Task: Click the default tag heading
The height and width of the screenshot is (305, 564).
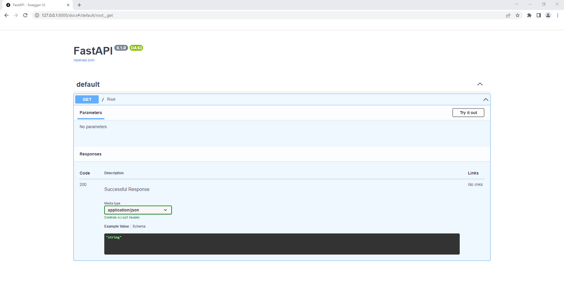Action: coord(88,84)
